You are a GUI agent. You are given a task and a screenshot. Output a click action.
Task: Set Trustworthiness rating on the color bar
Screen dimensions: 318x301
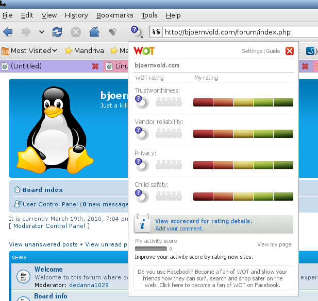pyautogui.click(x=243, y=102)
